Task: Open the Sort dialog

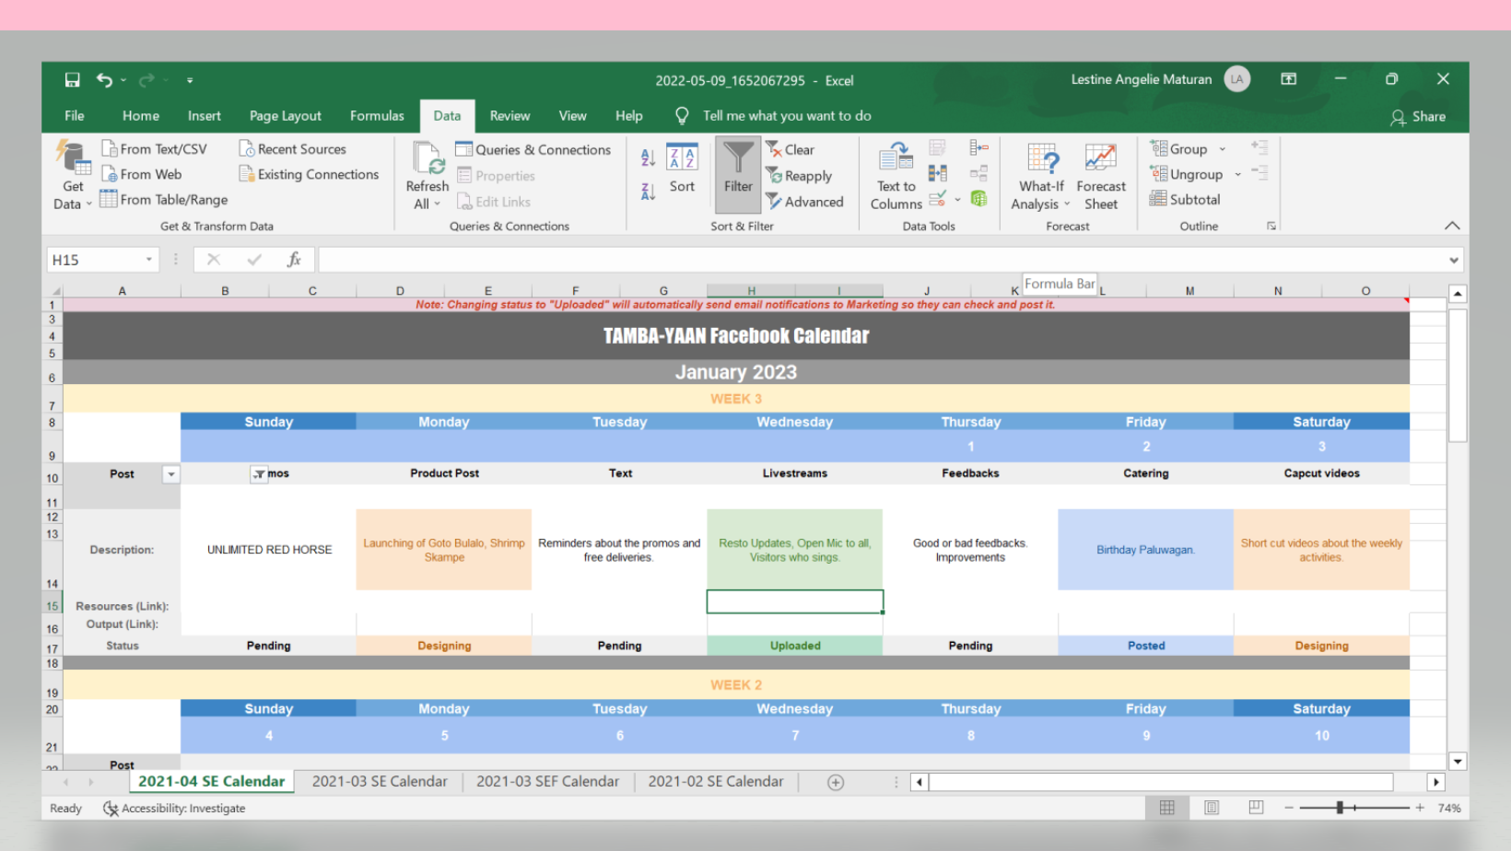Action: click(682, 168)
